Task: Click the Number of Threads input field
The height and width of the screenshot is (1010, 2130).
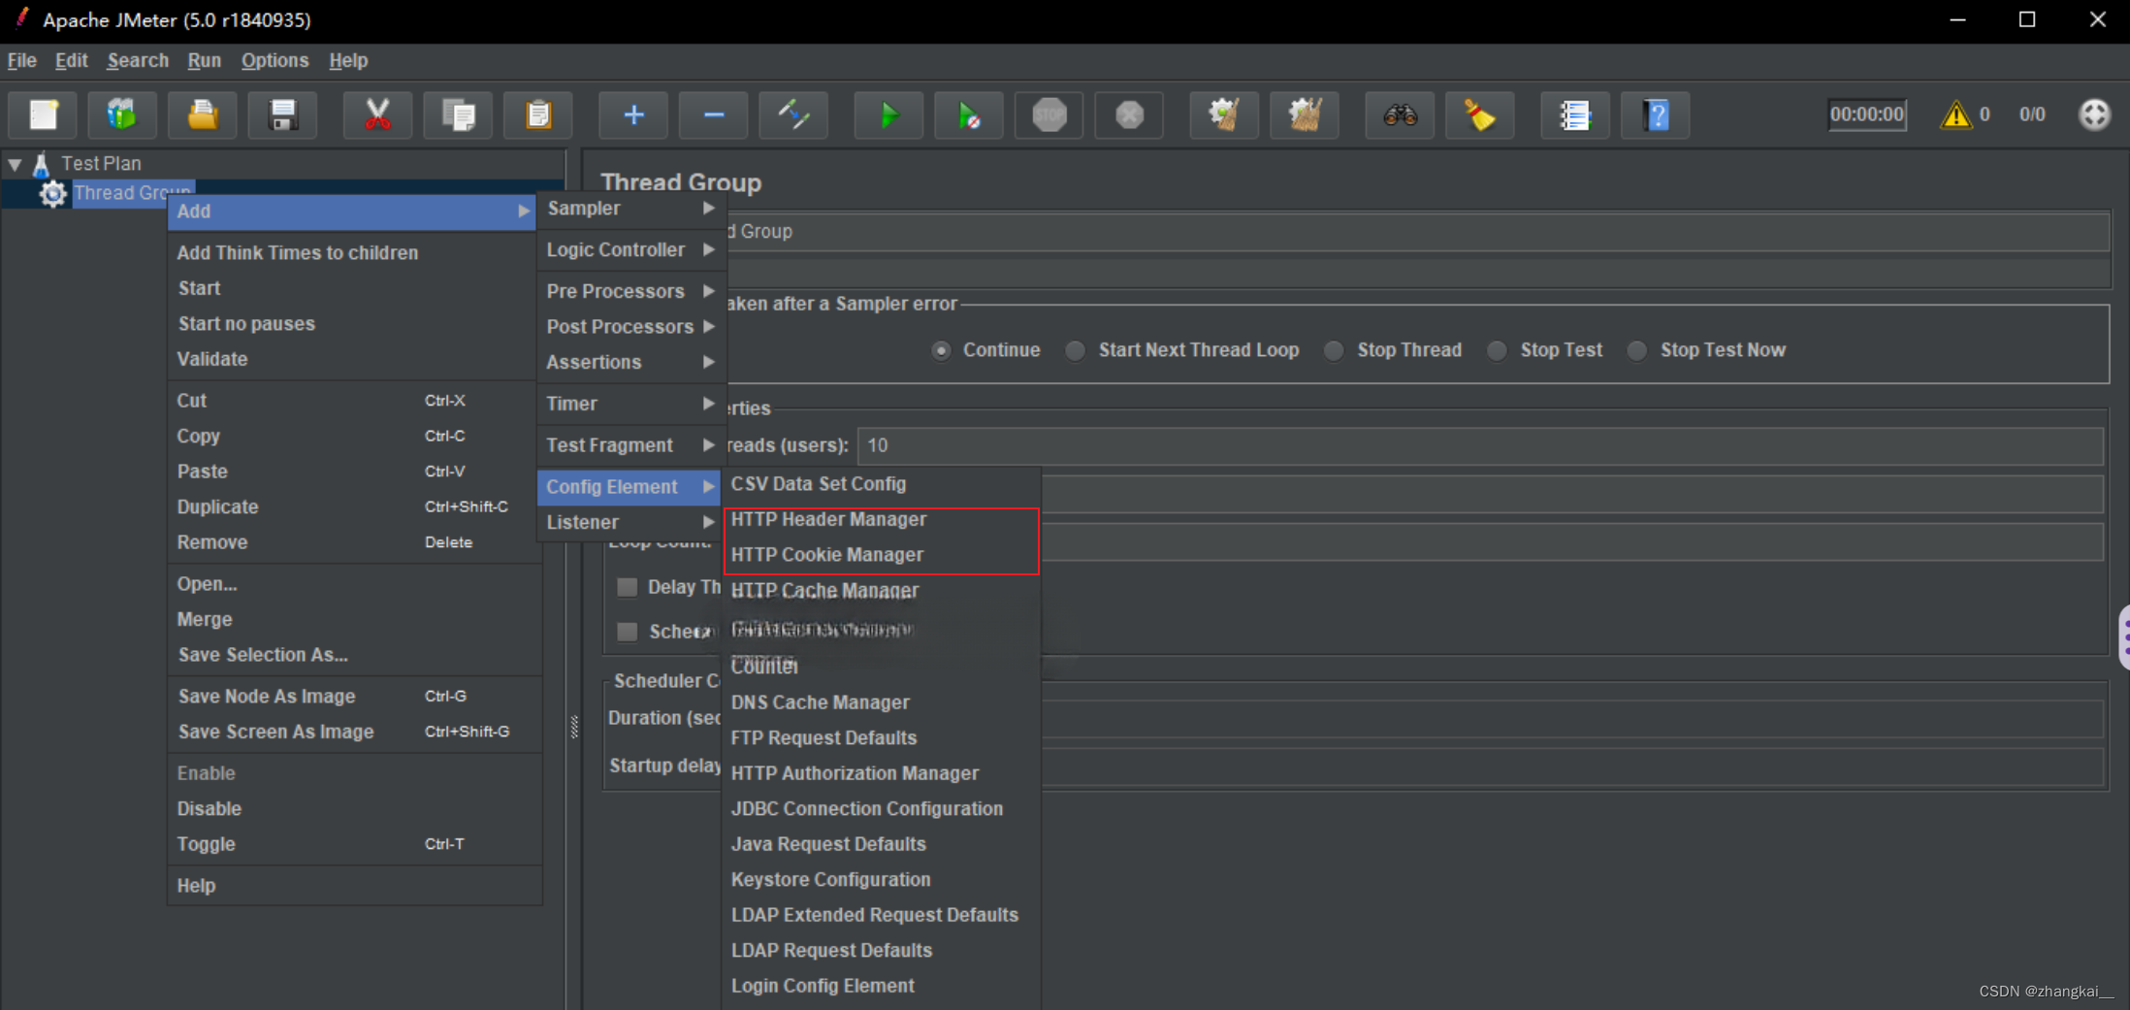Action: click(x=1480, y=445)
